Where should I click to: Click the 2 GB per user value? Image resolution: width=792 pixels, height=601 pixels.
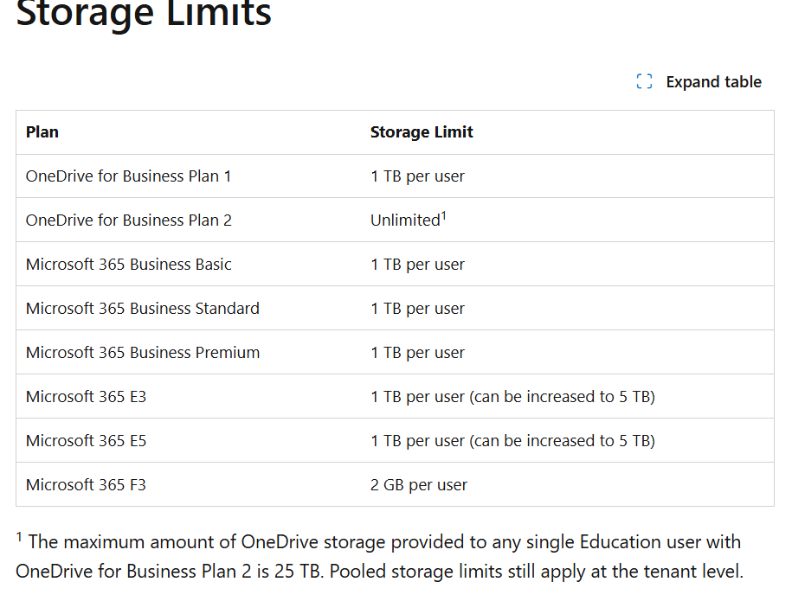[418, 484]
